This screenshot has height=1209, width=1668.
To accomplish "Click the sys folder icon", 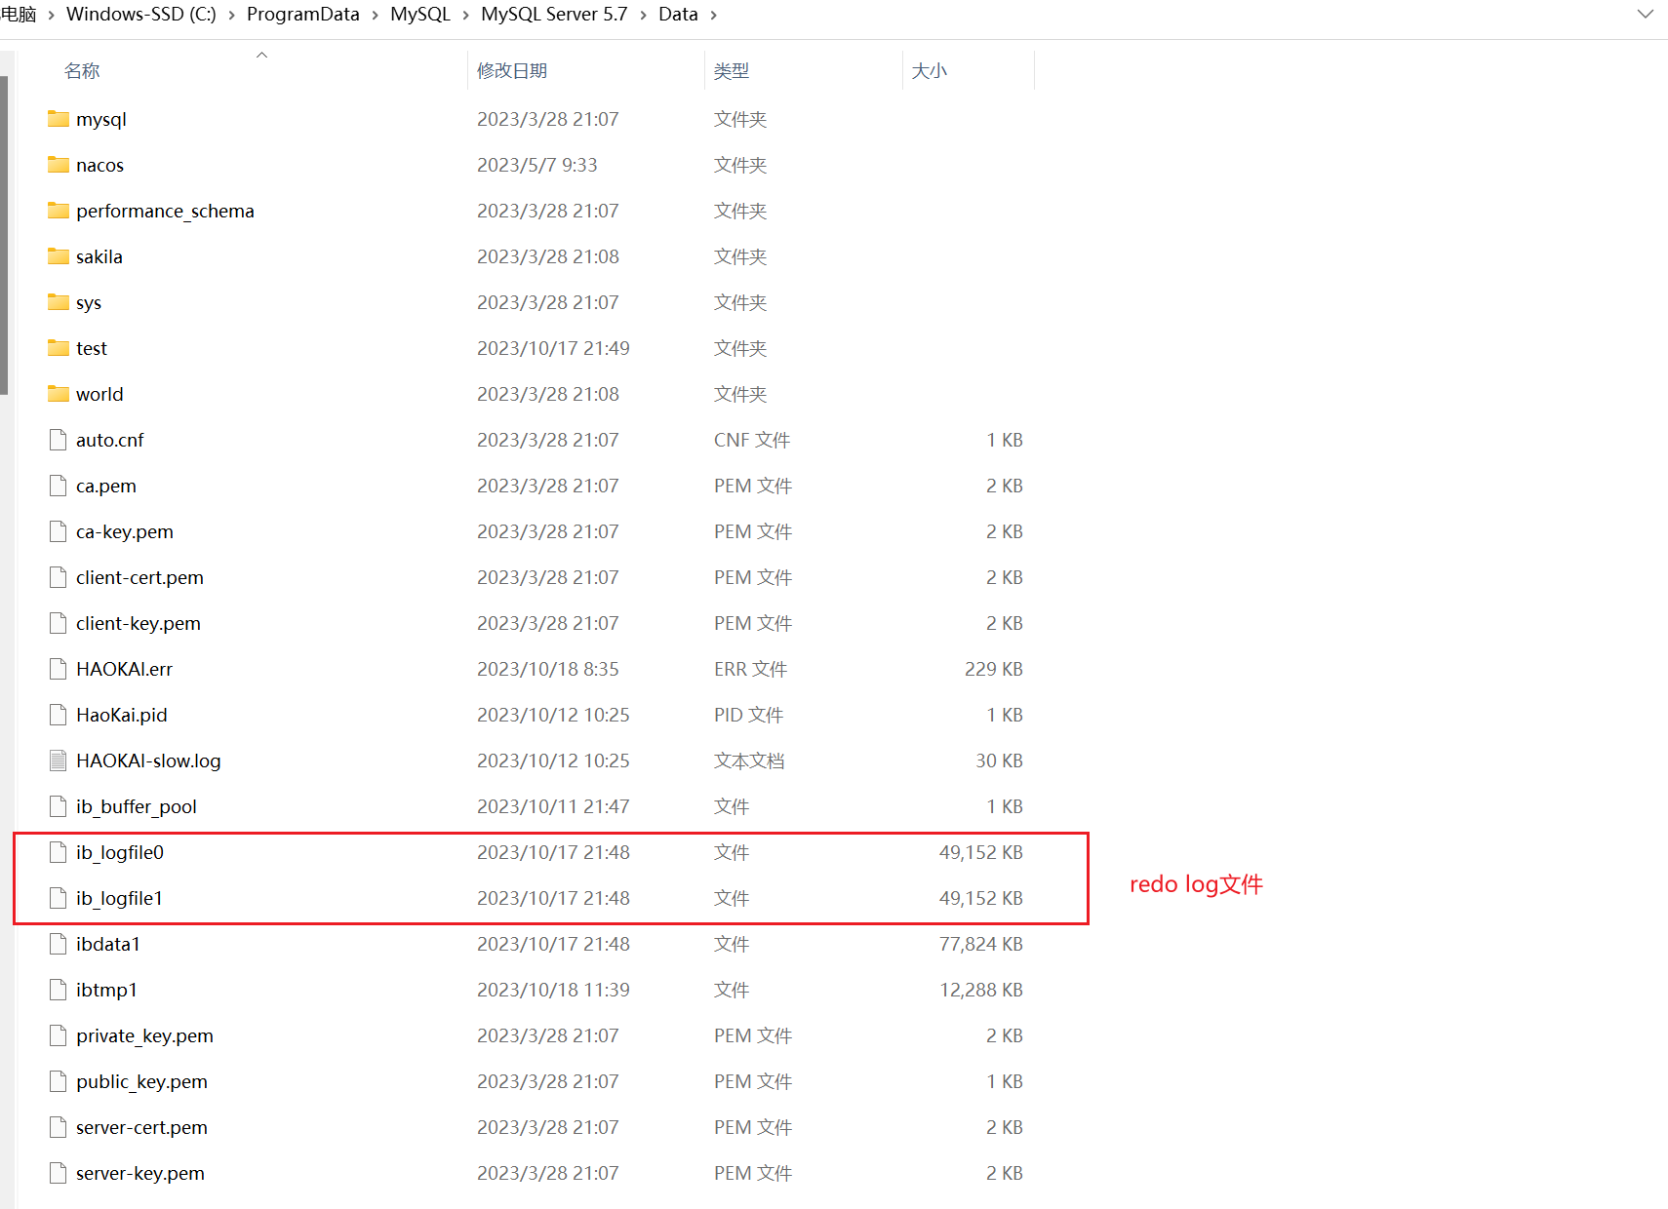I will 59,302.
